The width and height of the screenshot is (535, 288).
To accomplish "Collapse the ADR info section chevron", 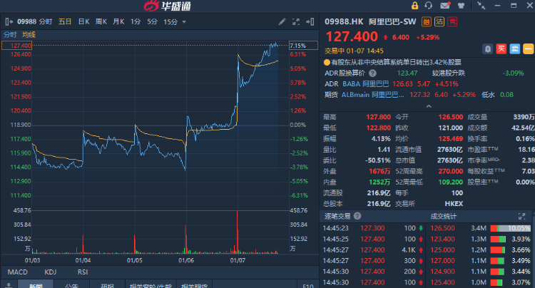I will coord(428,105).
